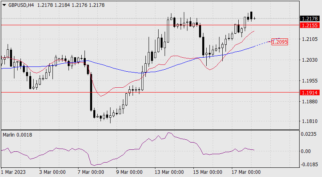Viewport: 322px width, 177px height.
Task: Click the 3 Mar 00:00 time label
Action: click(x=52, y=172)
